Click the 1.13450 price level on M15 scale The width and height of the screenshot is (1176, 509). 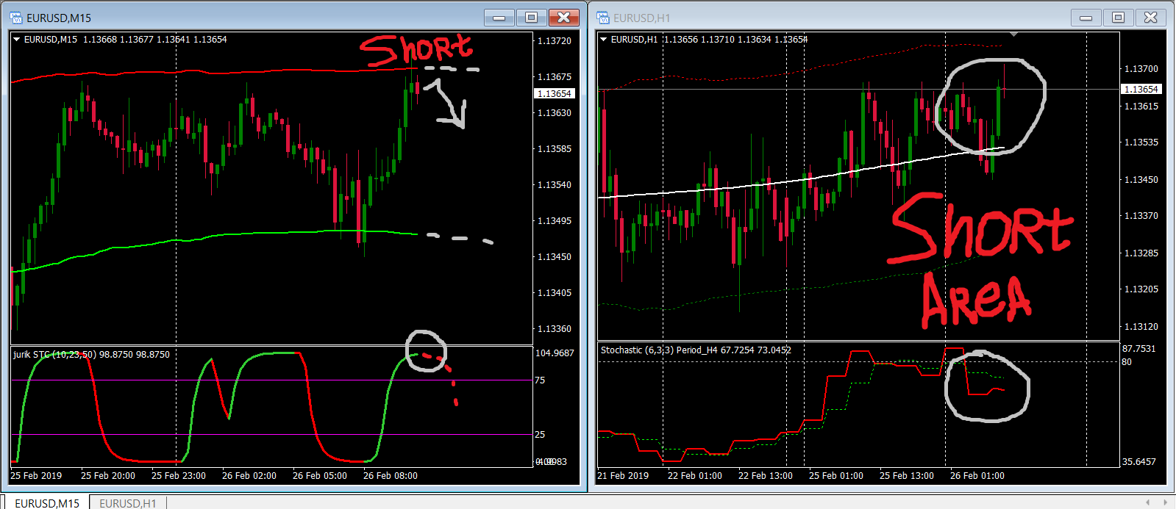(555, 257)
